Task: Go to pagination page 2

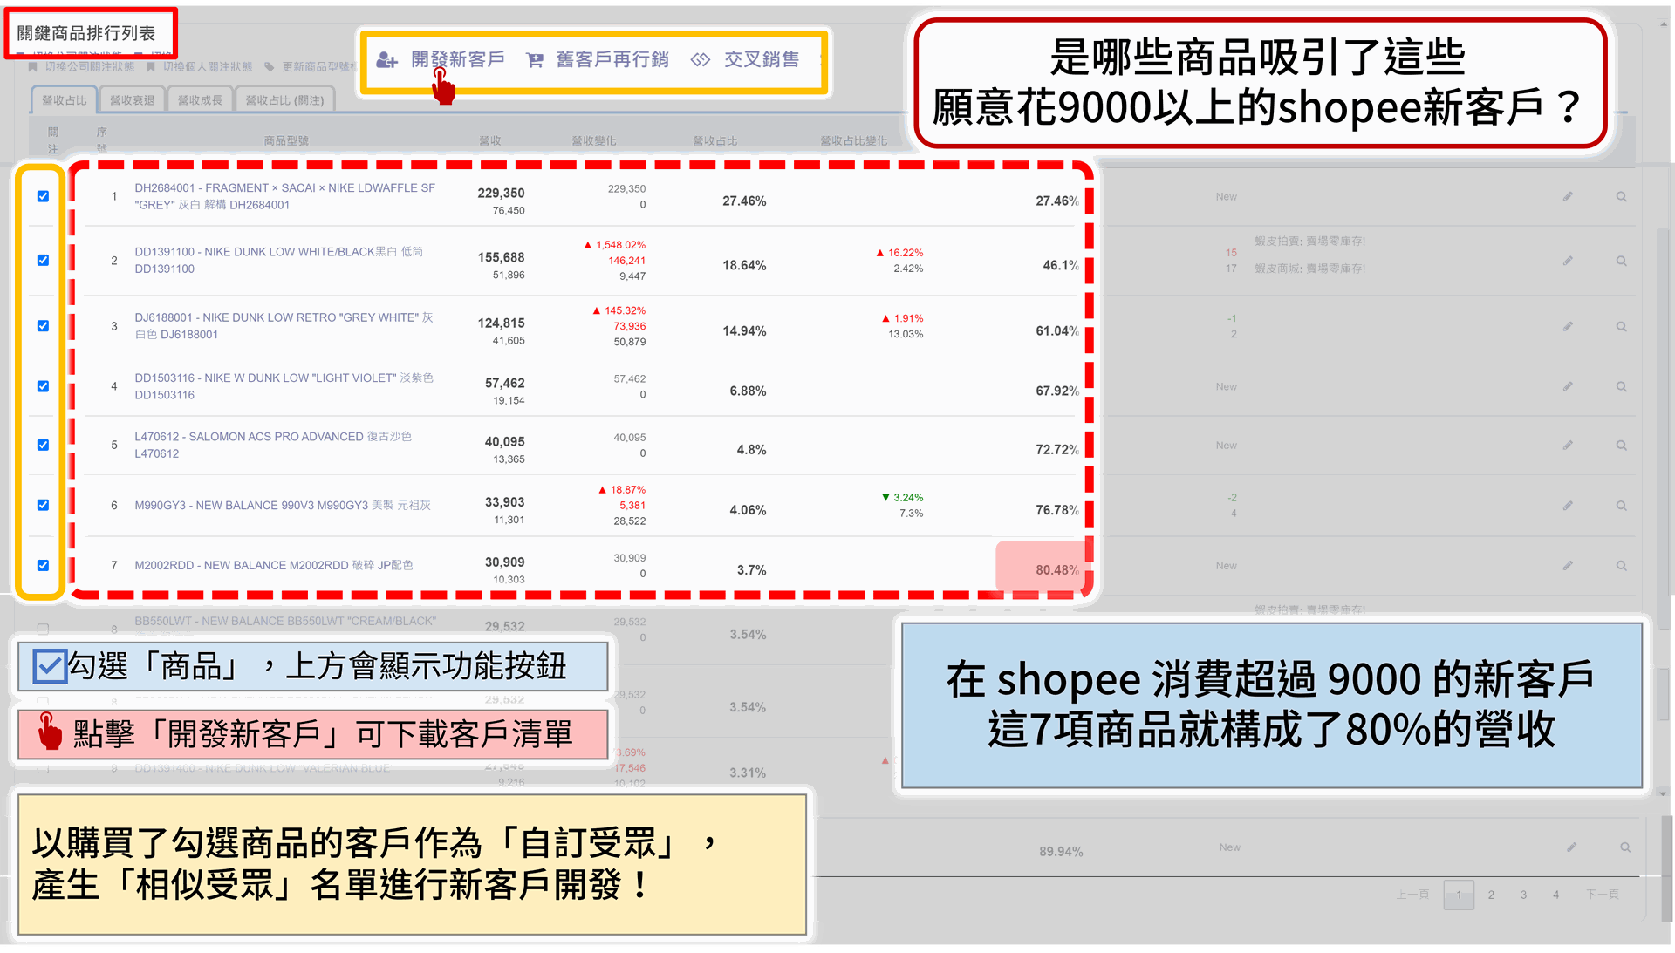Action: [1491, 895]
